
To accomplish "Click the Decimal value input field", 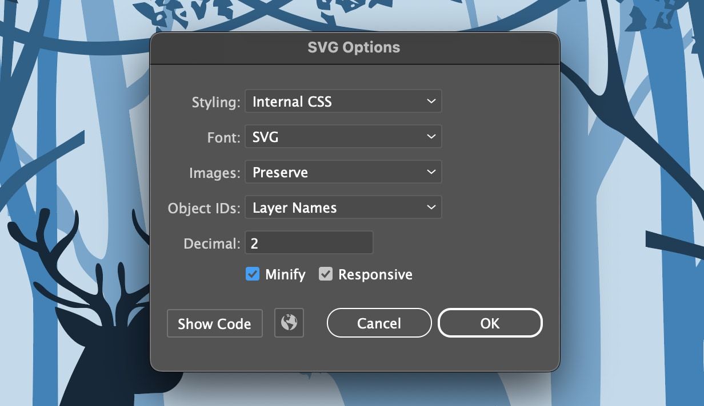I will click(309, 242).
